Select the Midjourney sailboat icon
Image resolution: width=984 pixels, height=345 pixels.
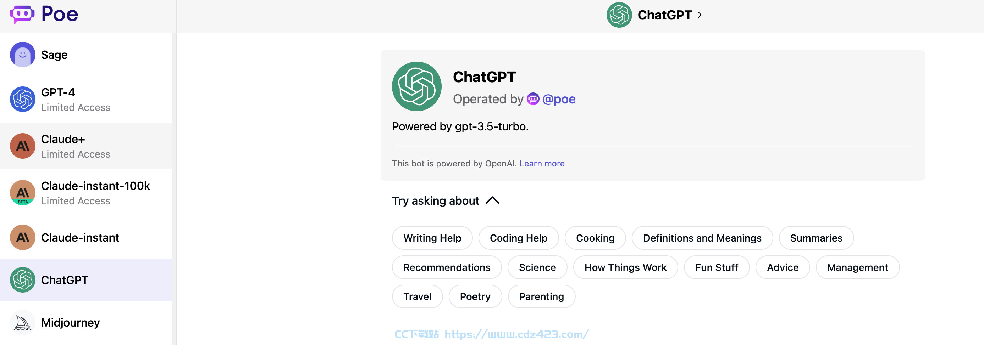pyautogui.click(x=23, y=322)
